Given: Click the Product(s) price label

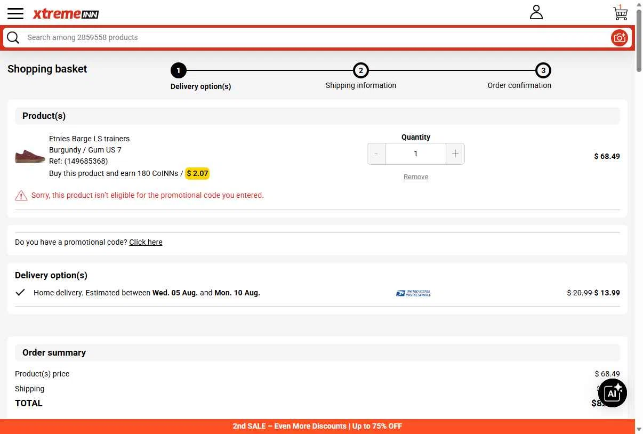Looking at the screenshot, I should pyautogui.click(x=42, y=374).
